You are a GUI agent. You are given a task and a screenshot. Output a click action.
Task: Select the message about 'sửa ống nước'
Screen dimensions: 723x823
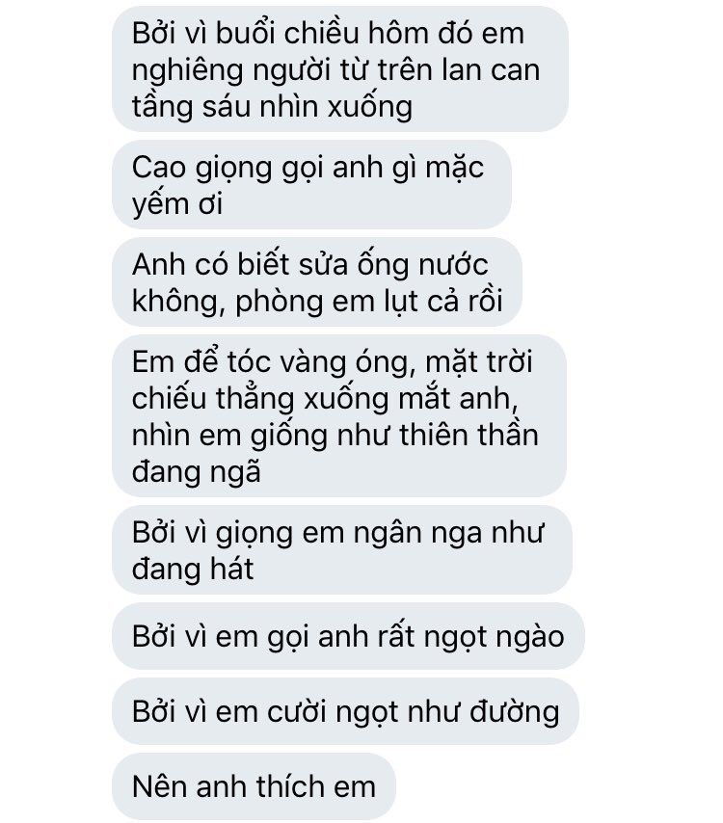point(316,281)
